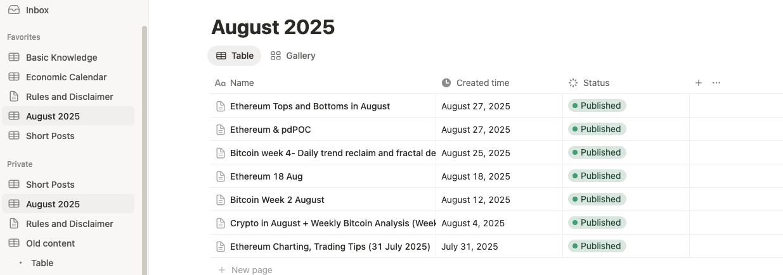
Task: Add a new property with the plus icon
Action: (x=699, y=83)
